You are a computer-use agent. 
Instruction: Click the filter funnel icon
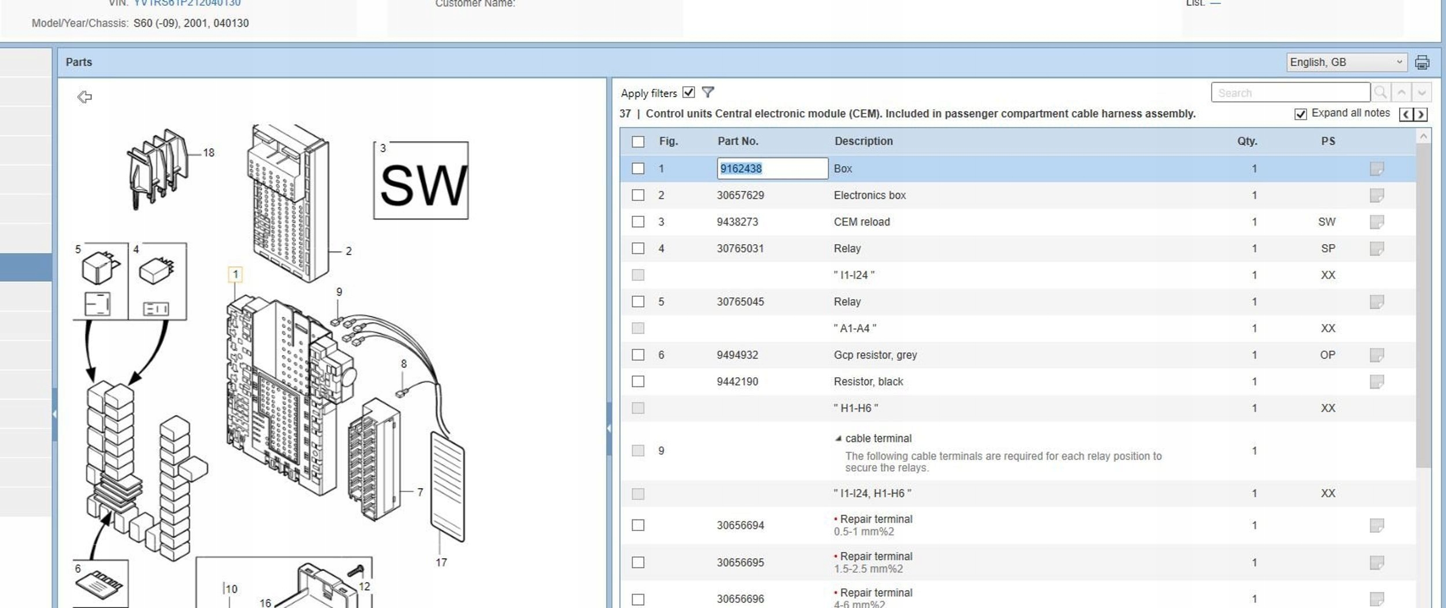click(x=707, y=93)
